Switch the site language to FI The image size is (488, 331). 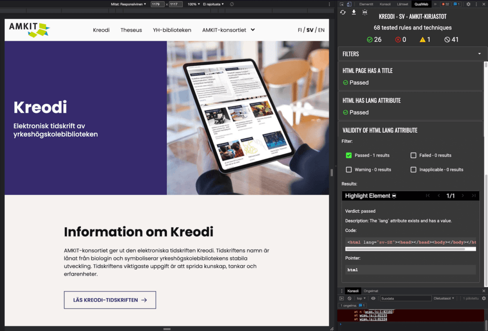coord(300,30)
